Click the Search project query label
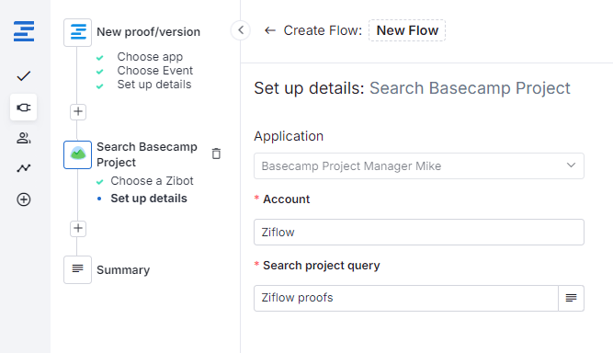The height and width of the screenshot is (353, 613). (x=322, y=266)
